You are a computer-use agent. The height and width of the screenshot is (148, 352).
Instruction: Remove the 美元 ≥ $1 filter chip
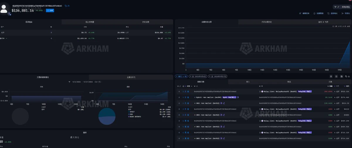click(x=177, y=76)
